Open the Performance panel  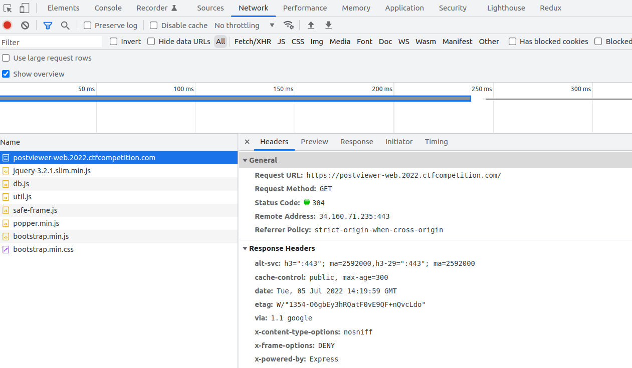coord(305,8)
